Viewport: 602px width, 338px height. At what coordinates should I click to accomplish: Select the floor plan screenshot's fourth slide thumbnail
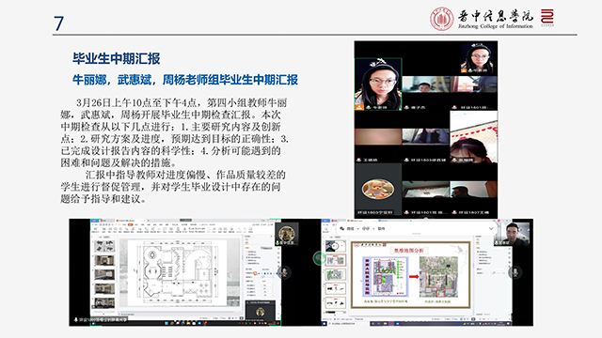click(104, 289)
